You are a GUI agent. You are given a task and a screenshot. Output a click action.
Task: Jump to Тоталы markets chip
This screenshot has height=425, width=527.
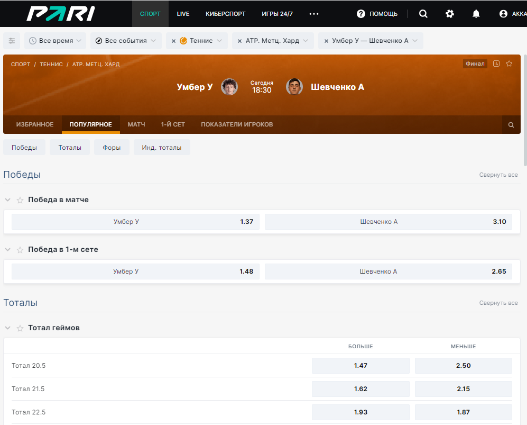[70, 147]
